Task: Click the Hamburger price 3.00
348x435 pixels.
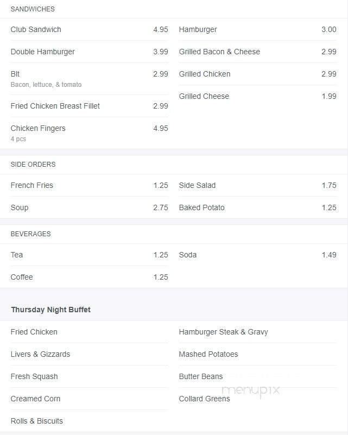Action: click(x=328, y=30)
